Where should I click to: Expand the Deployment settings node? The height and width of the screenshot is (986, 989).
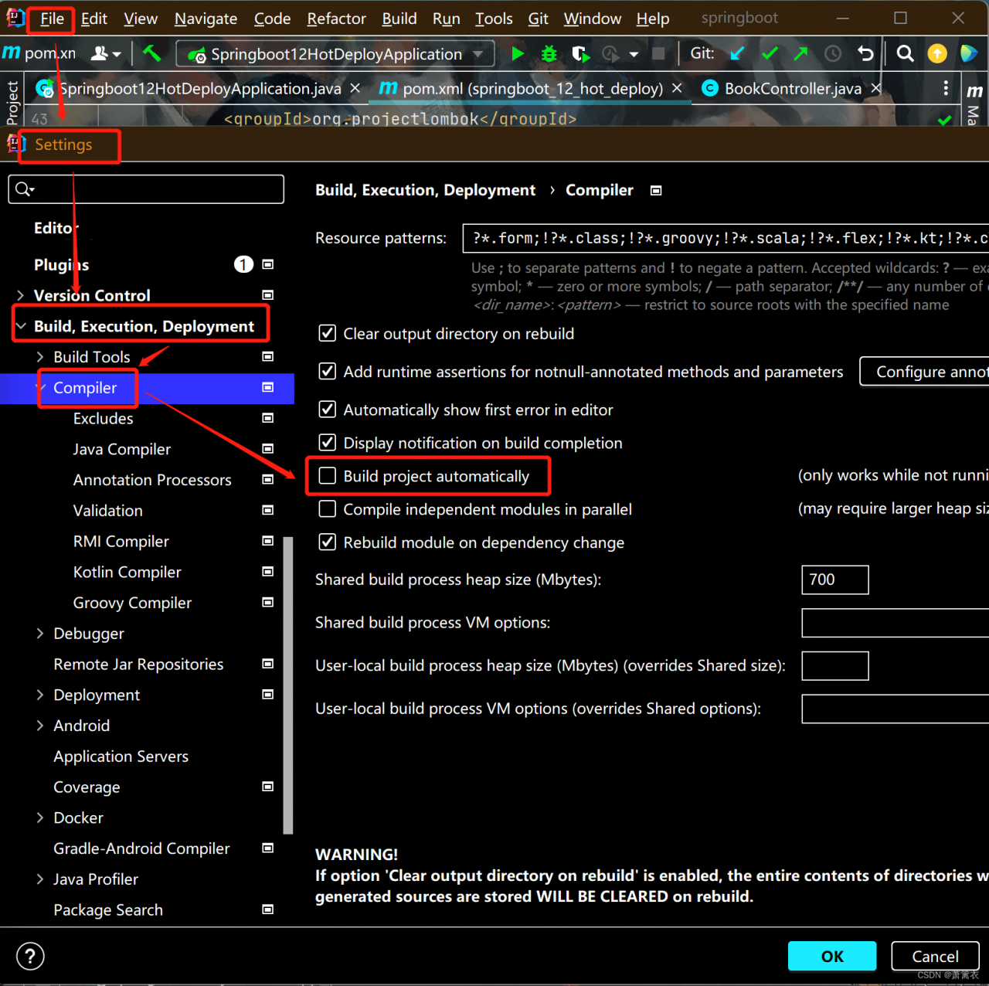(40, 695)
